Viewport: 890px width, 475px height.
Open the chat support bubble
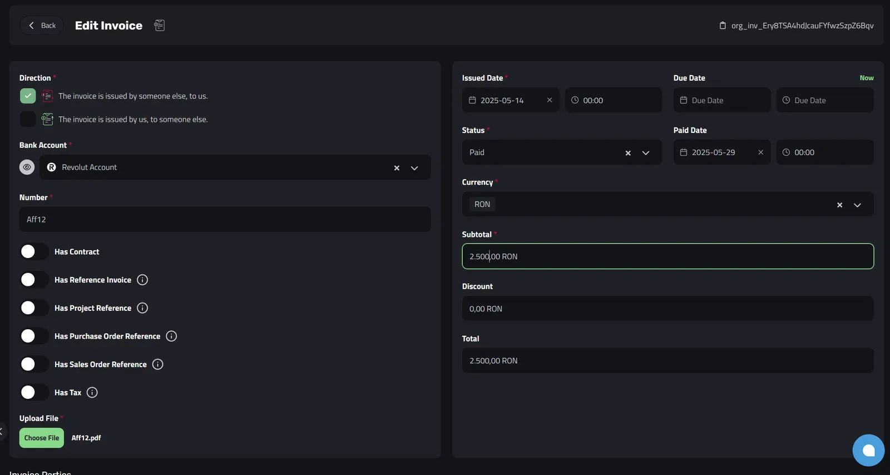point(868,451)
